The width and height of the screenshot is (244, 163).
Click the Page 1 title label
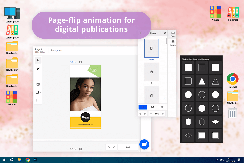pos(38,49)
